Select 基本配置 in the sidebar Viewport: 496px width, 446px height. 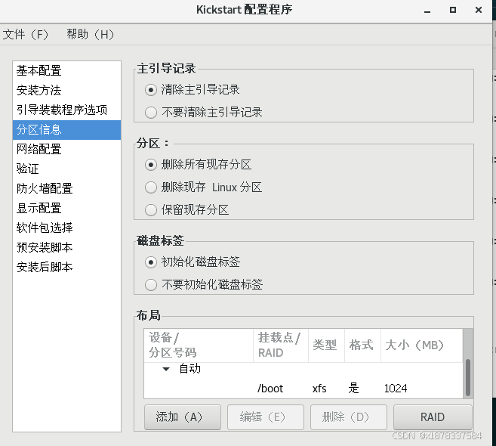click(x=66, y=70)
